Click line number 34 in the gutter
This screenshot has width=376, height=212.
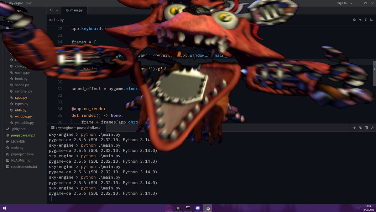click(x=60, y=109)
